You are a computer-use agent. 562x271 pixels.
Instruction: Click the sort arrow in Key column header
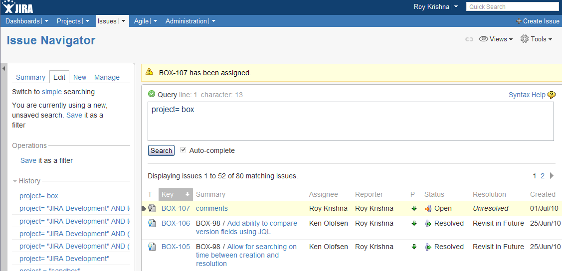point(187,194)
